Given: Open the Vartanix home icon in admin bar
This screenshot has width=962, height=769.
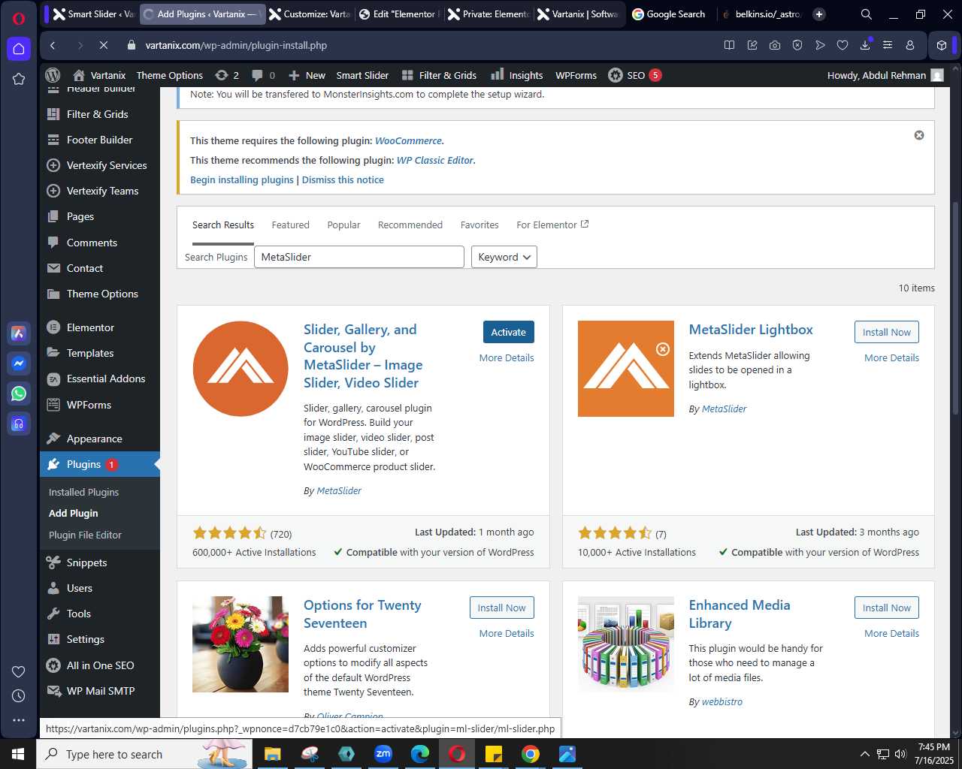Looking at the screenshot, I should pyautogui.click(x=79, y=75).
